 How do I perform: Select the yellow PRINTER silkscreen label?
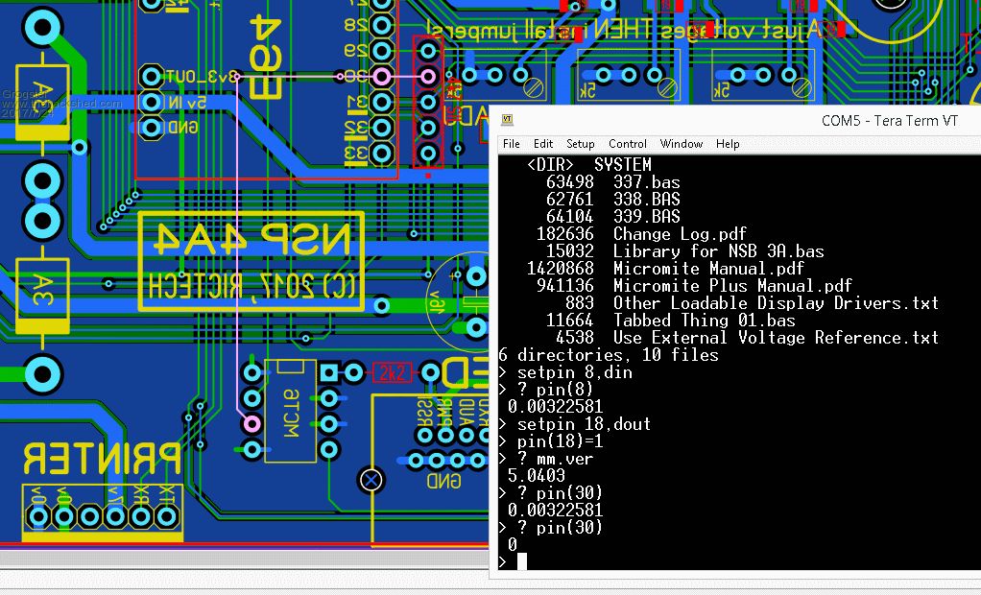click(102, 458)
